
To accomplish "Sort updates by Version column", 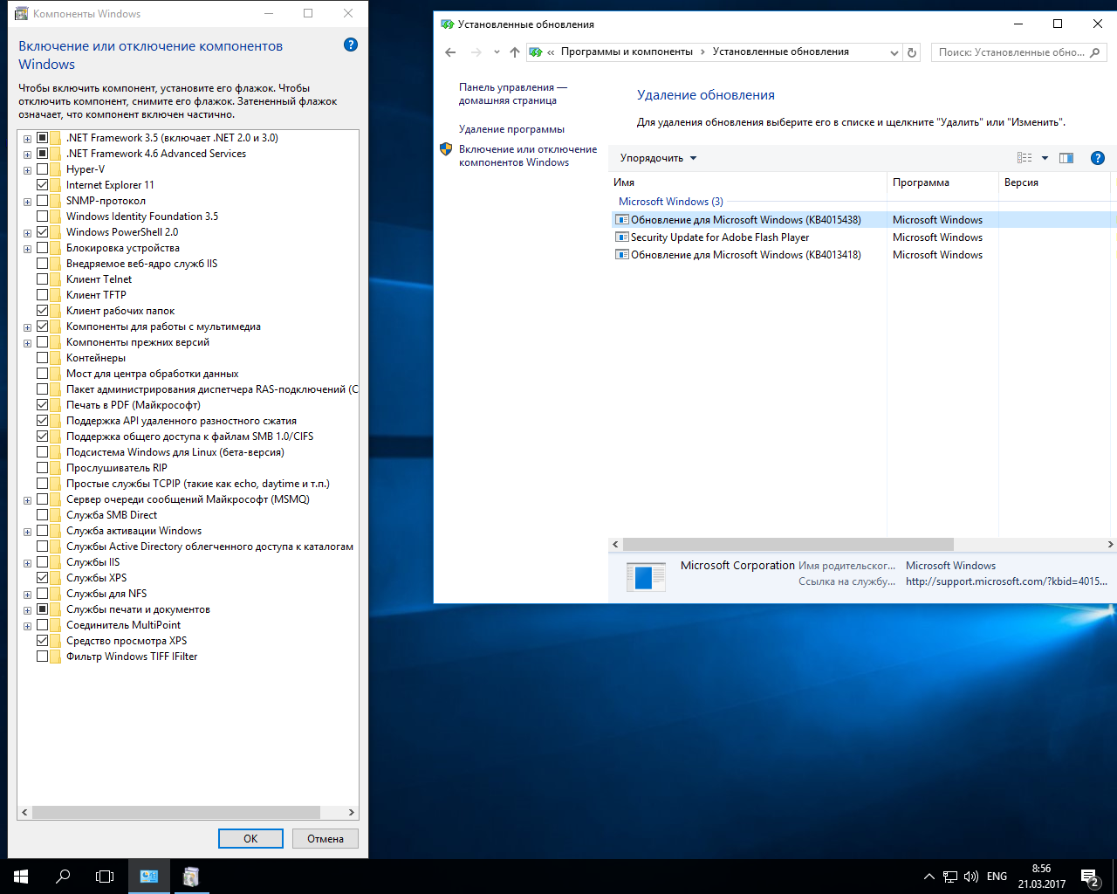I will (1054, 182).
